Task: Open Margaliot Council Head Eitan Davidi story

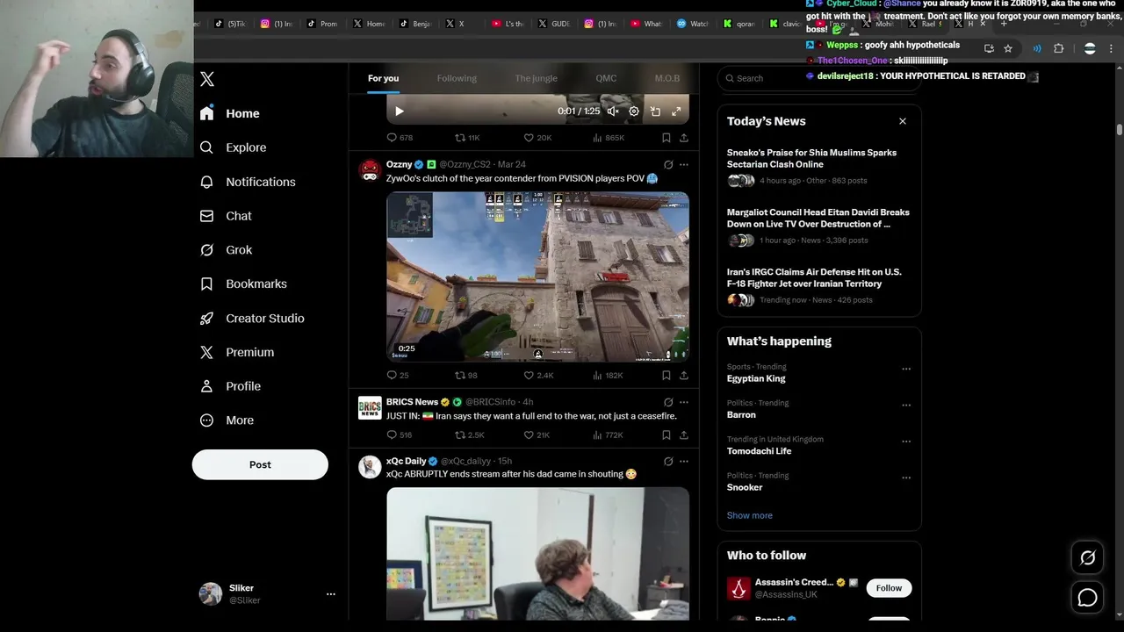Action: (819, 228)
